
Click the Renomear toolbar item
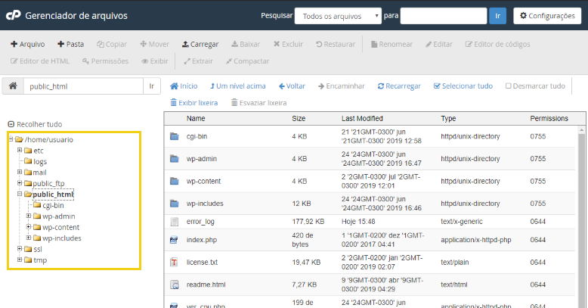click(391, 44)
